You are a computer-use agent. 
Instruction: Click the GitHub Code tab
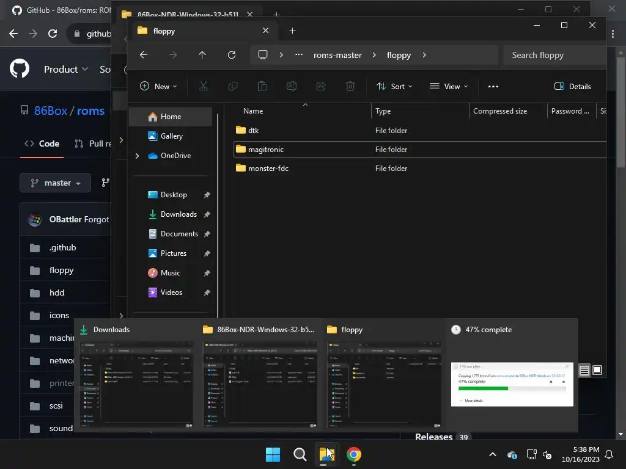click(x=42, y=144)
